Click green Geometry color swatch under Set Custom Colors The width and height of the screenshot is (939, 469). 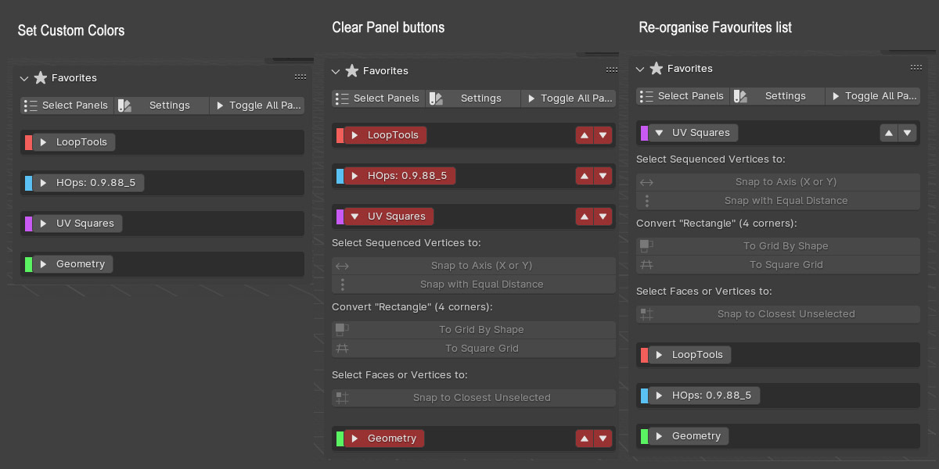click(28, 264)
